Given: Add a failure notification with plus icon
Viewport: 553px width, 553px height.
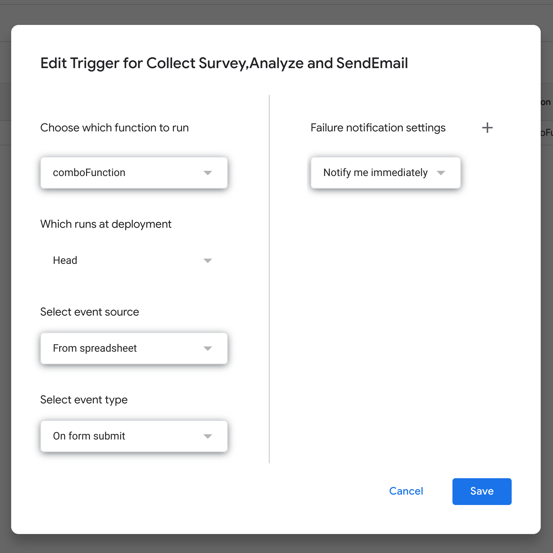Looking at the screenshot, I should pos(487,128).
